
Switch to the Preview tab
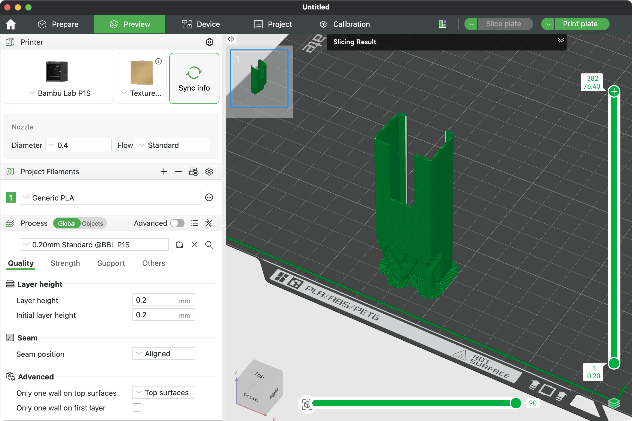[130, 24]
